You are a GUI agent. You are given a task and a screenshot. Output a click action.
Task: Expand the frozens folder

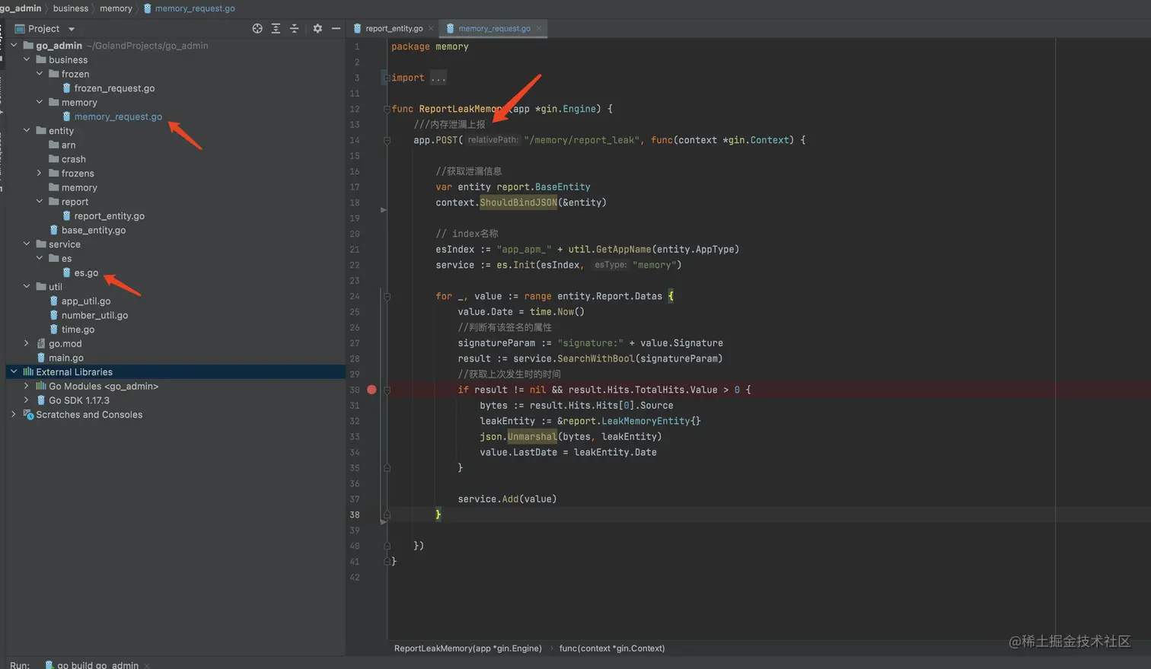tap(40, 174)
